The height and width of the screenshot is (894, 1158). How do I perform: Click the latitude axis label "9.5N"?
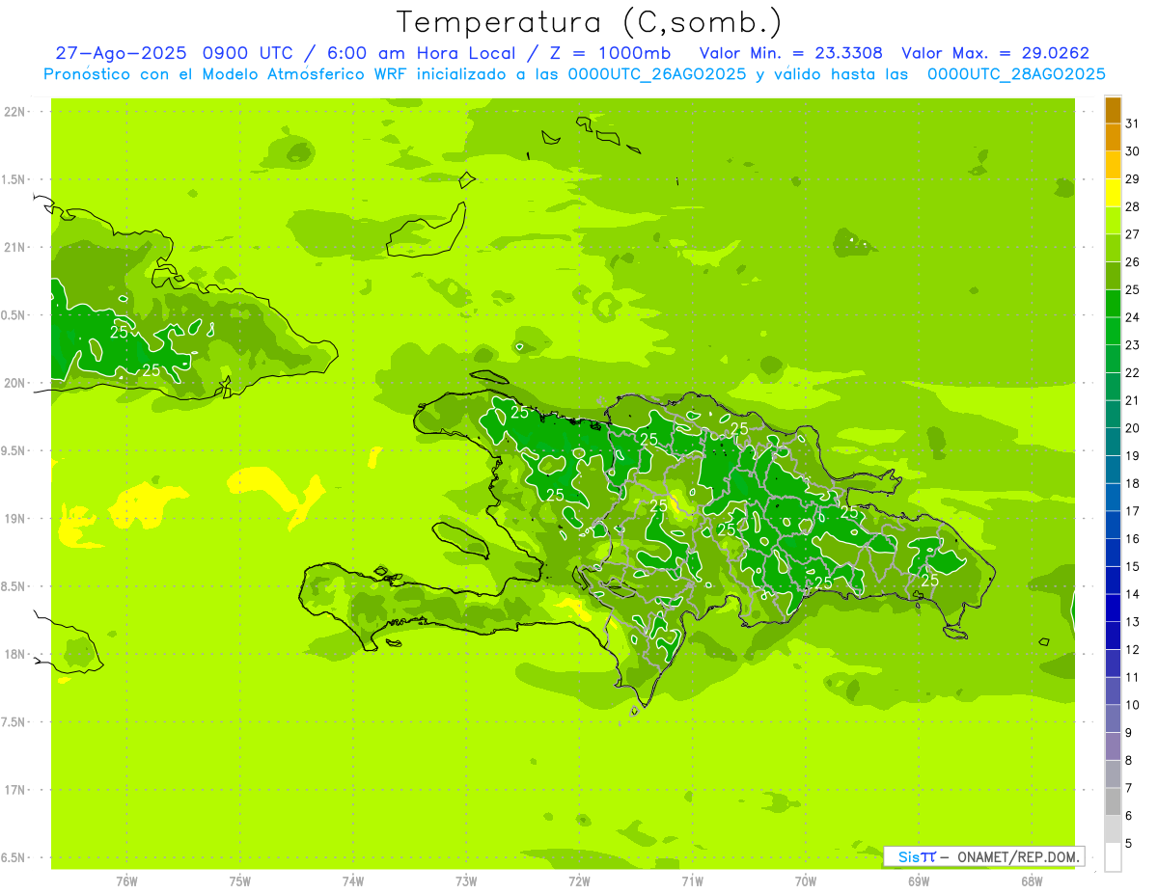[x=14, y=451]
